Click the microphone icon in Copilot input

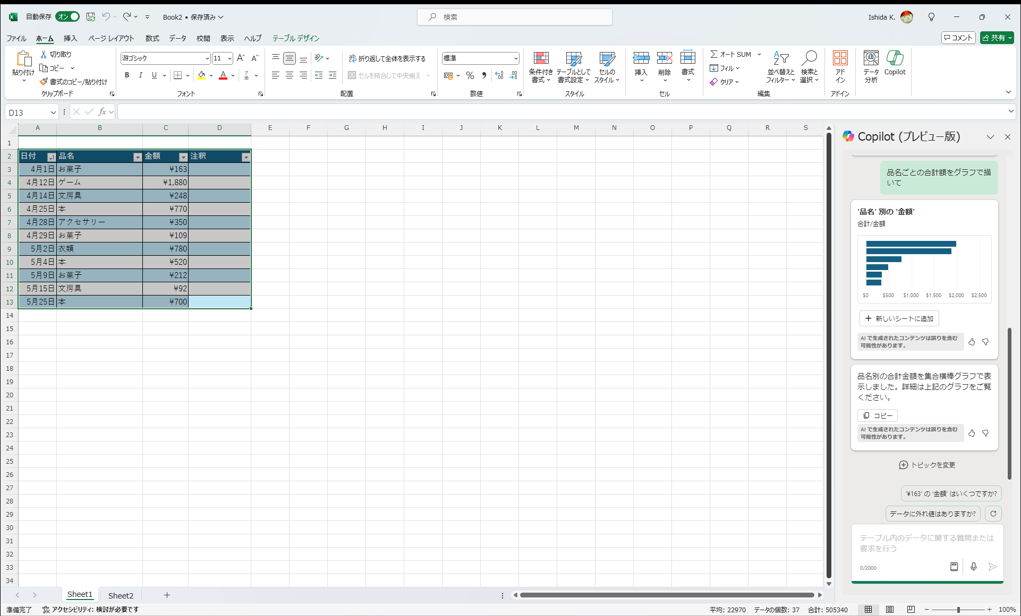[x=973, y=567]
